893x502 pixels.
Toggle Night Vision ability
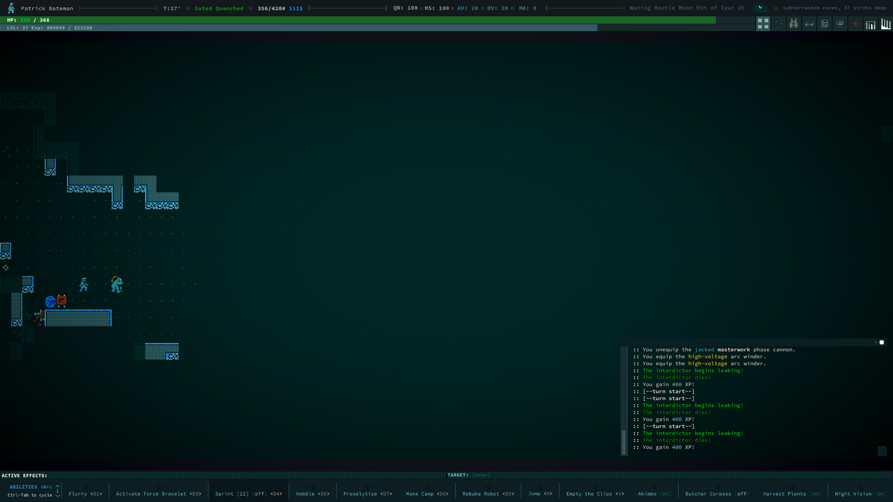click(860, 494)
